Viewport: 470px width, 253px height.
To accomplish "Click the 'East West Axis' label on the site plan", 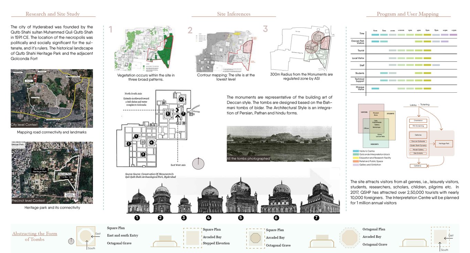I will (x=178, y=165).
